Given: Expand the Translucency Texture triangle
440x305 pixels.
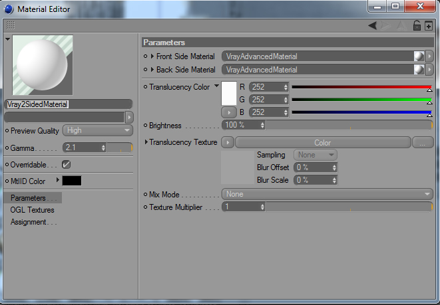Looking at the screenshot, I should click(x=146, y=142).
